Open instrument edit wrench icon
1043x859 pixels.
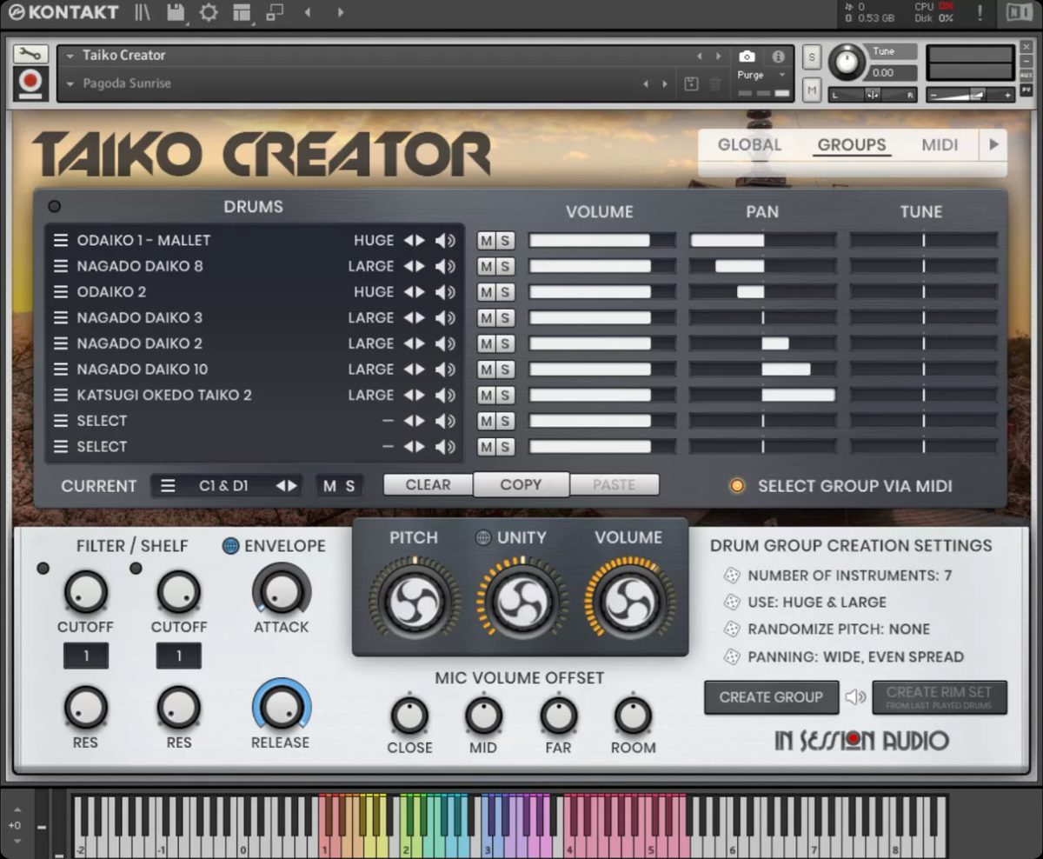pyautogui.click(x=30, y=54)
